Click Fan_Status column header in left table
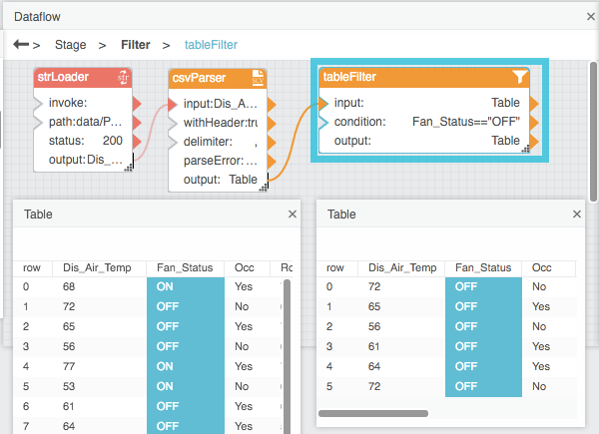 (182, 267)
